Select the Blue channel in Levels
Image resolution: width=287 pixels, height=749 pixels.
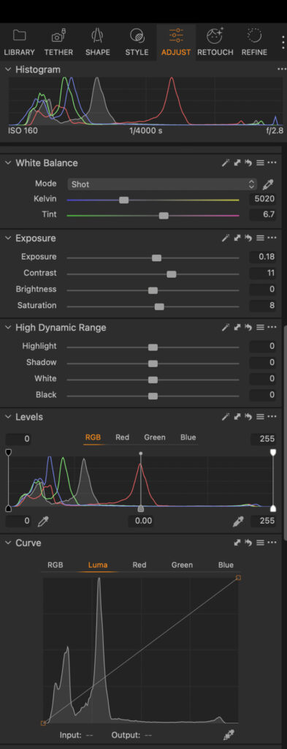[x=188, y=437]
